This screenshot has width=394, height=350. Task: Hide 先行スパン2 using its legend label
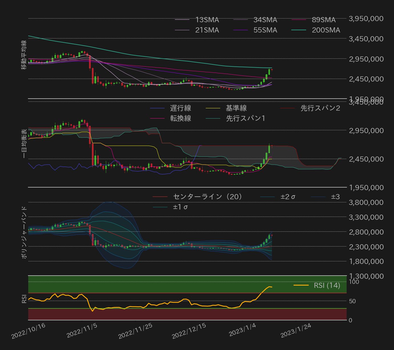coord(320,108)
